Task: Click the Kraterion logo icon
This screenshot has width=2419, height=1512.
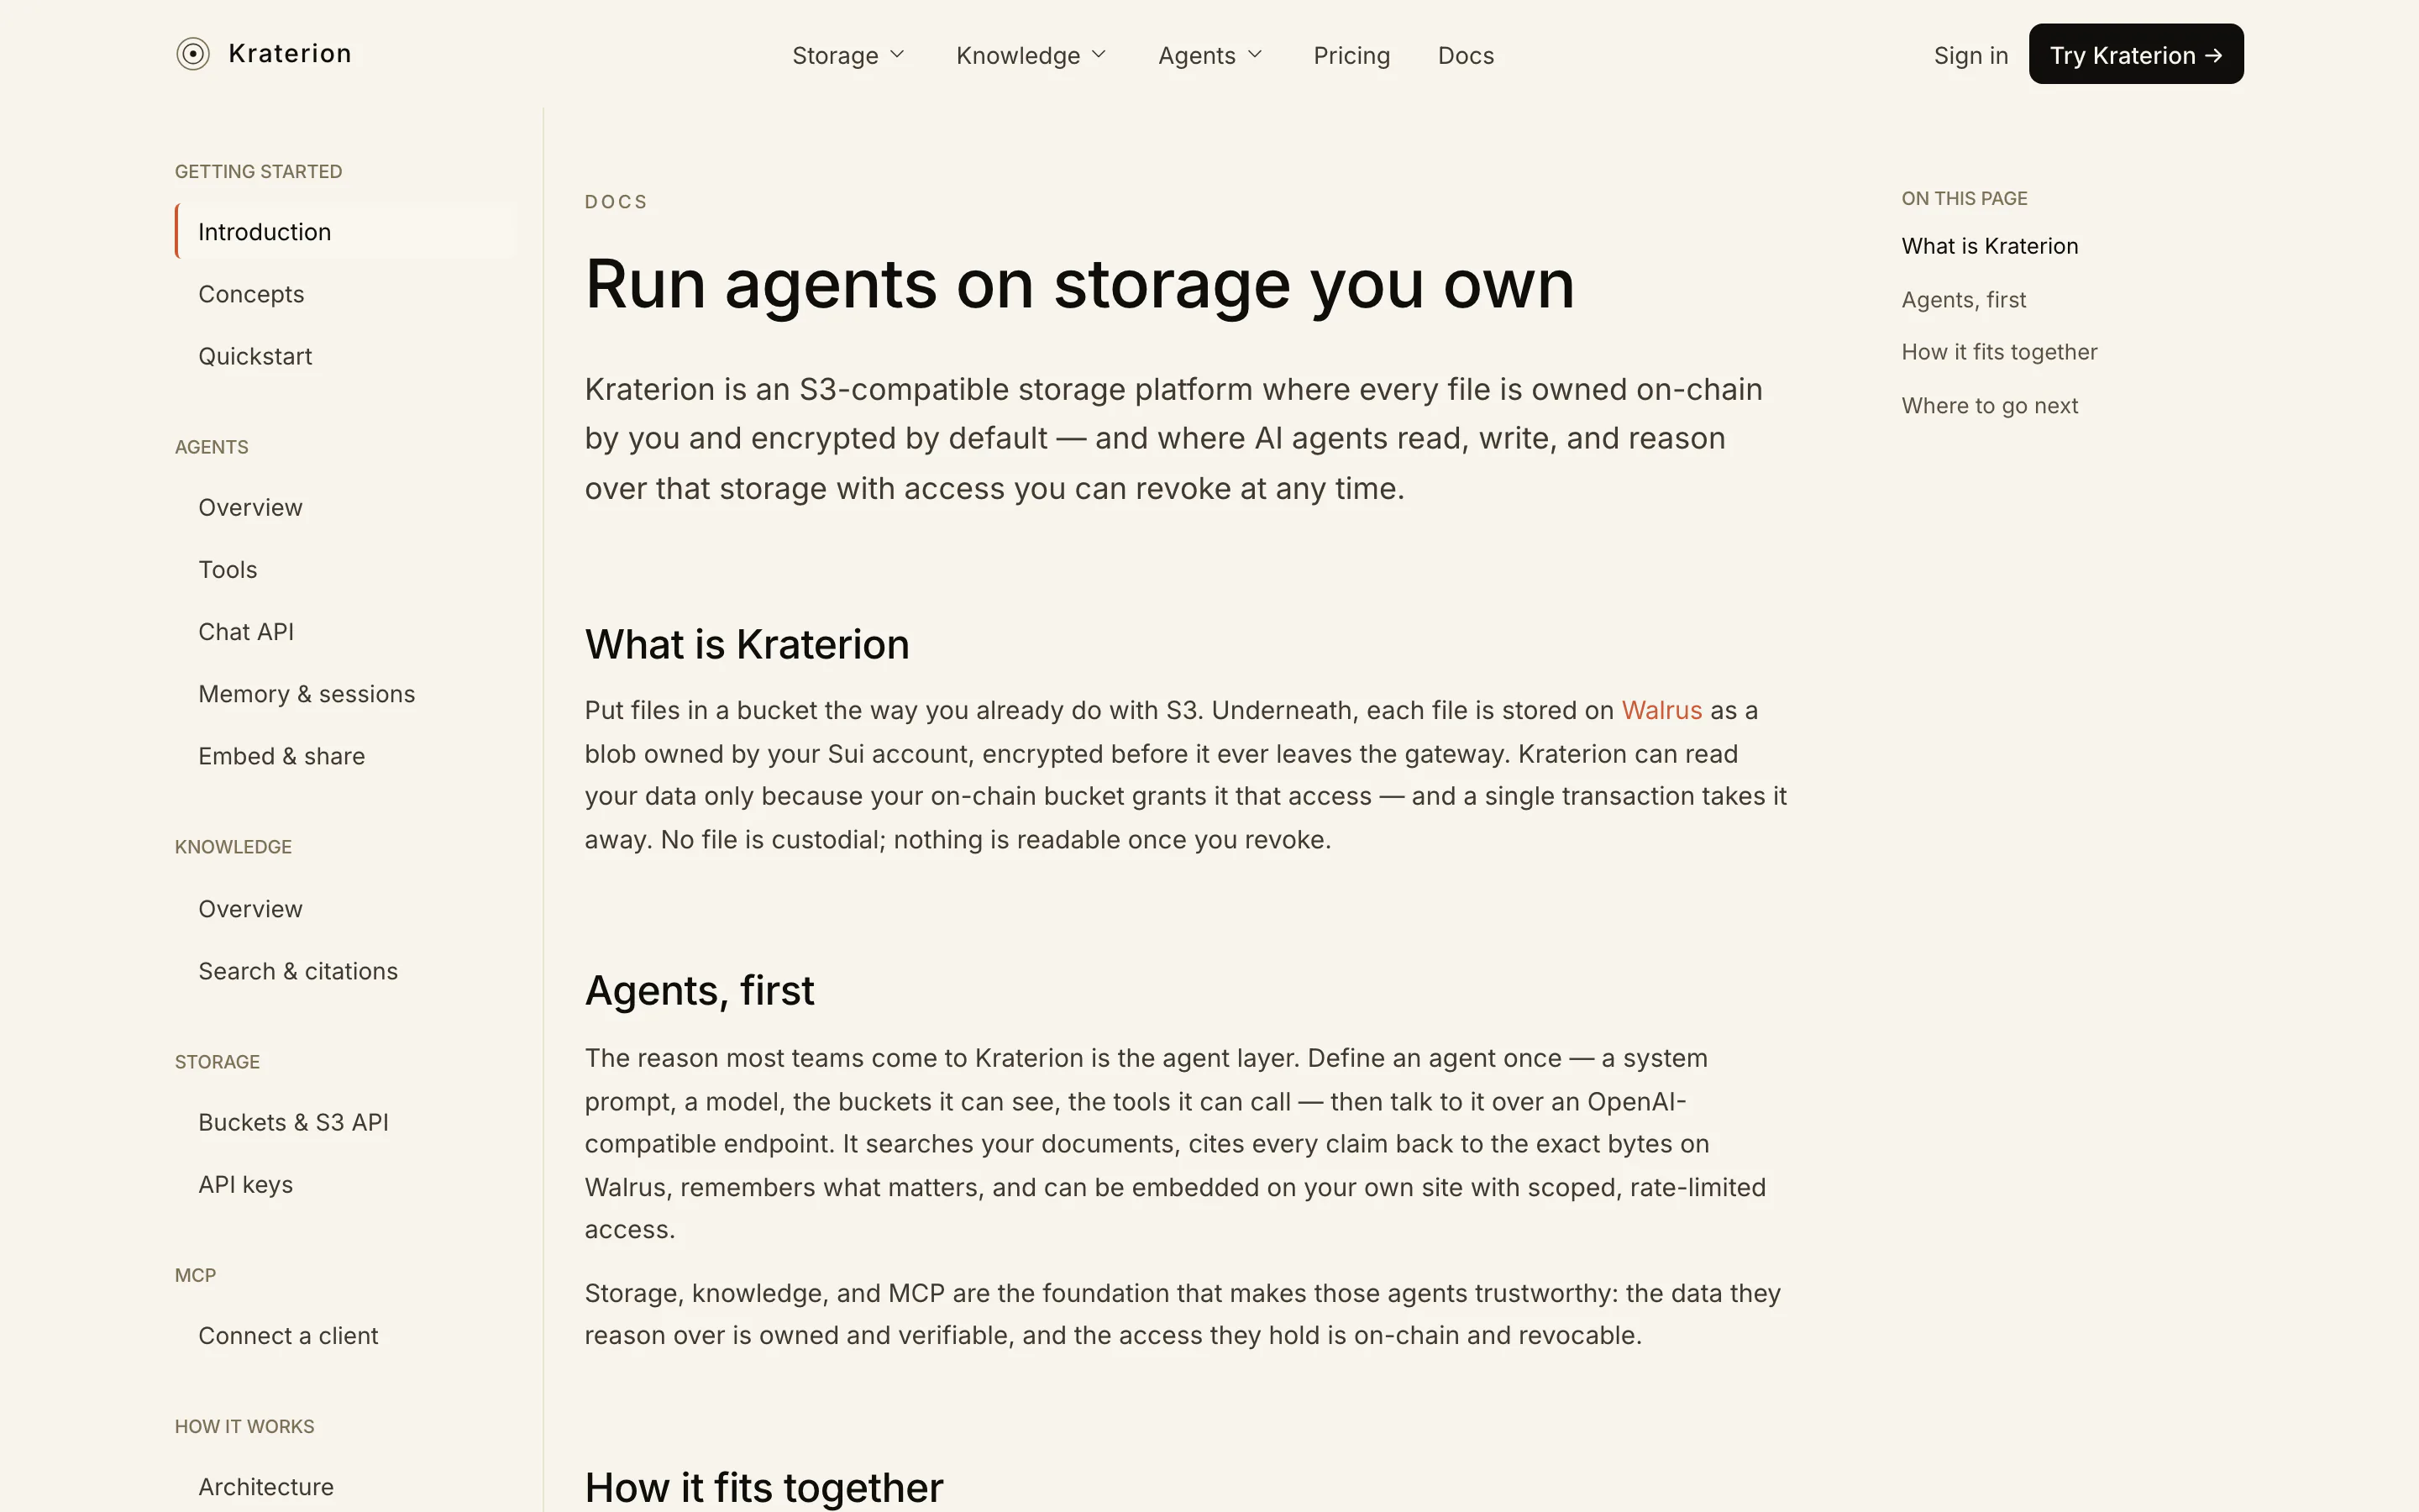Action: (193, 54)
